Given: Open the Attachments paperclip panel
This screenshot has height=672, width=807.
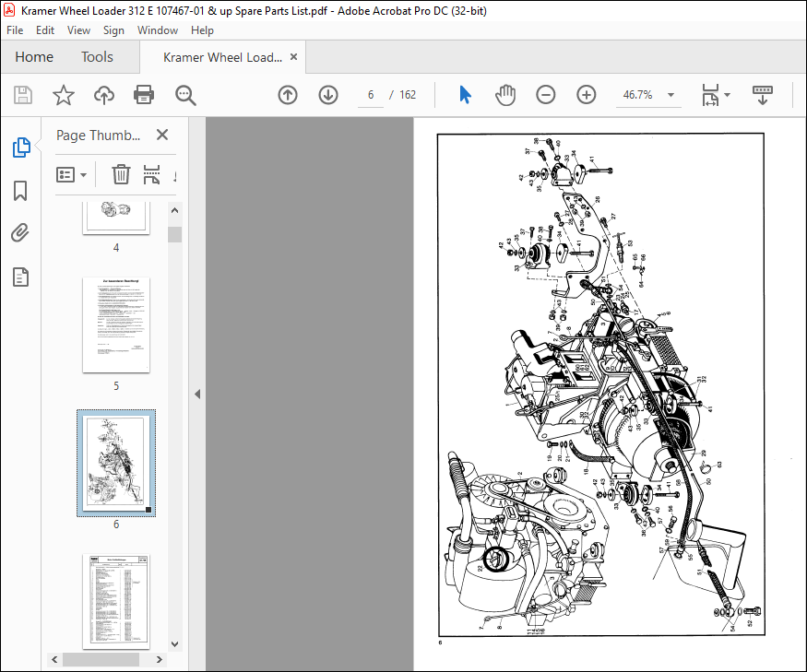Looking at the screenshot, I should (x=20, y=233).
